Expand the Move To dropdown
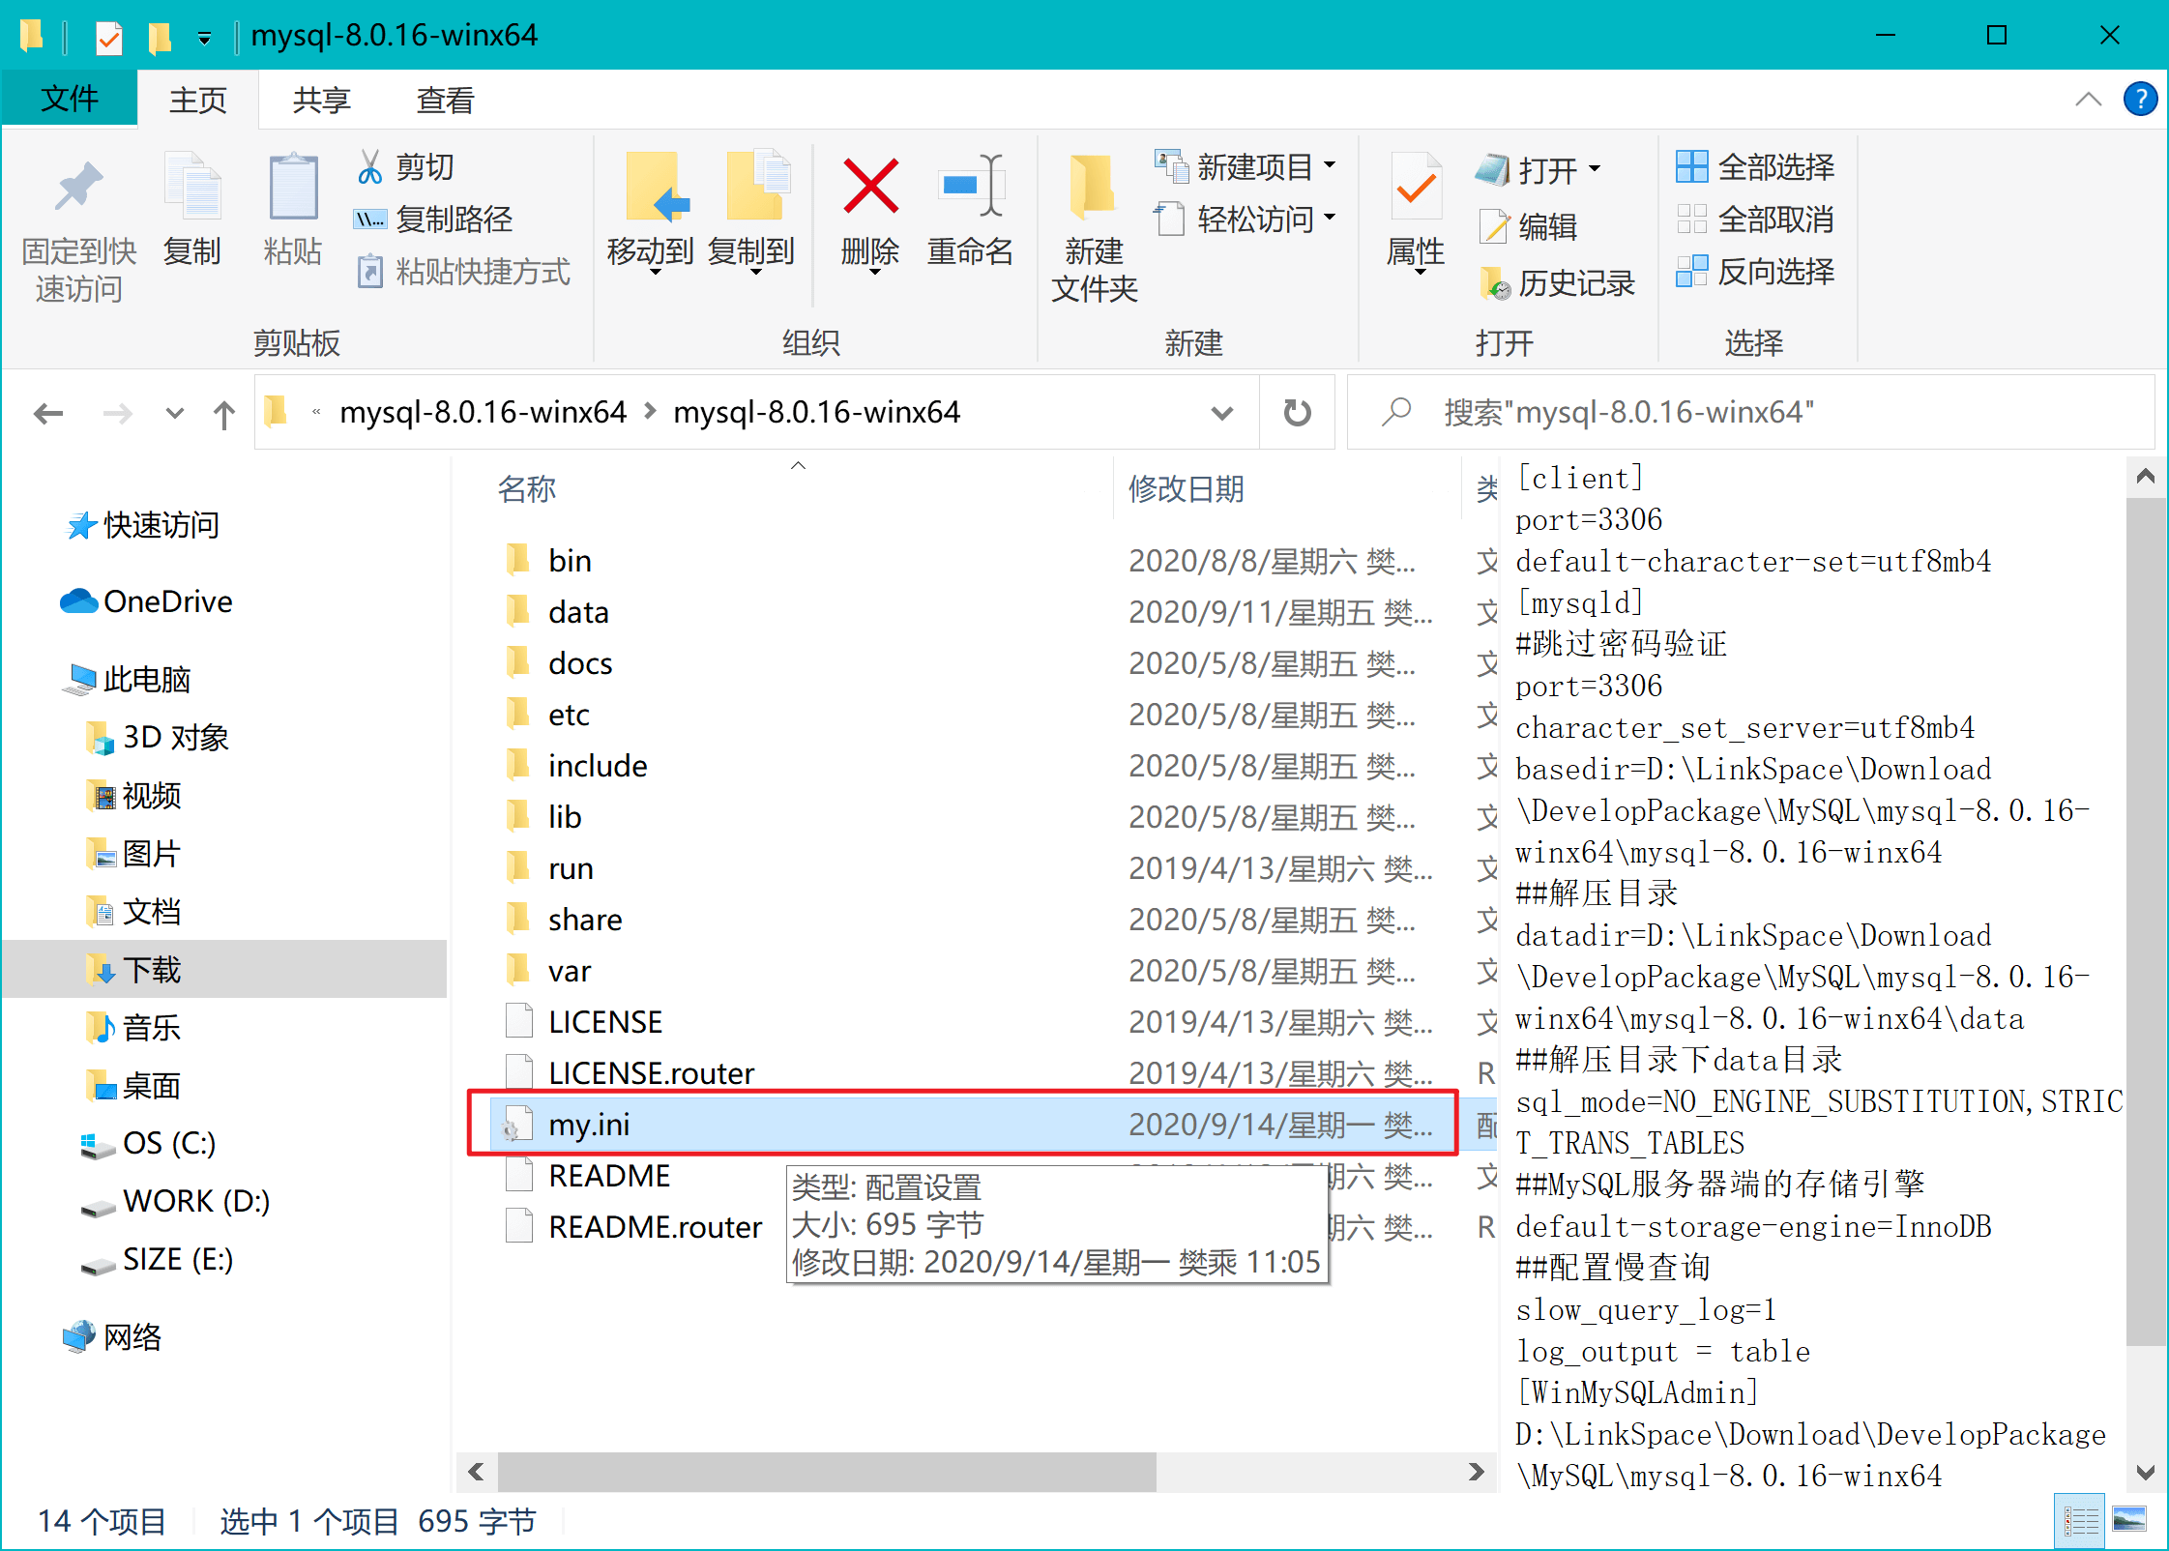 (655, 273)
